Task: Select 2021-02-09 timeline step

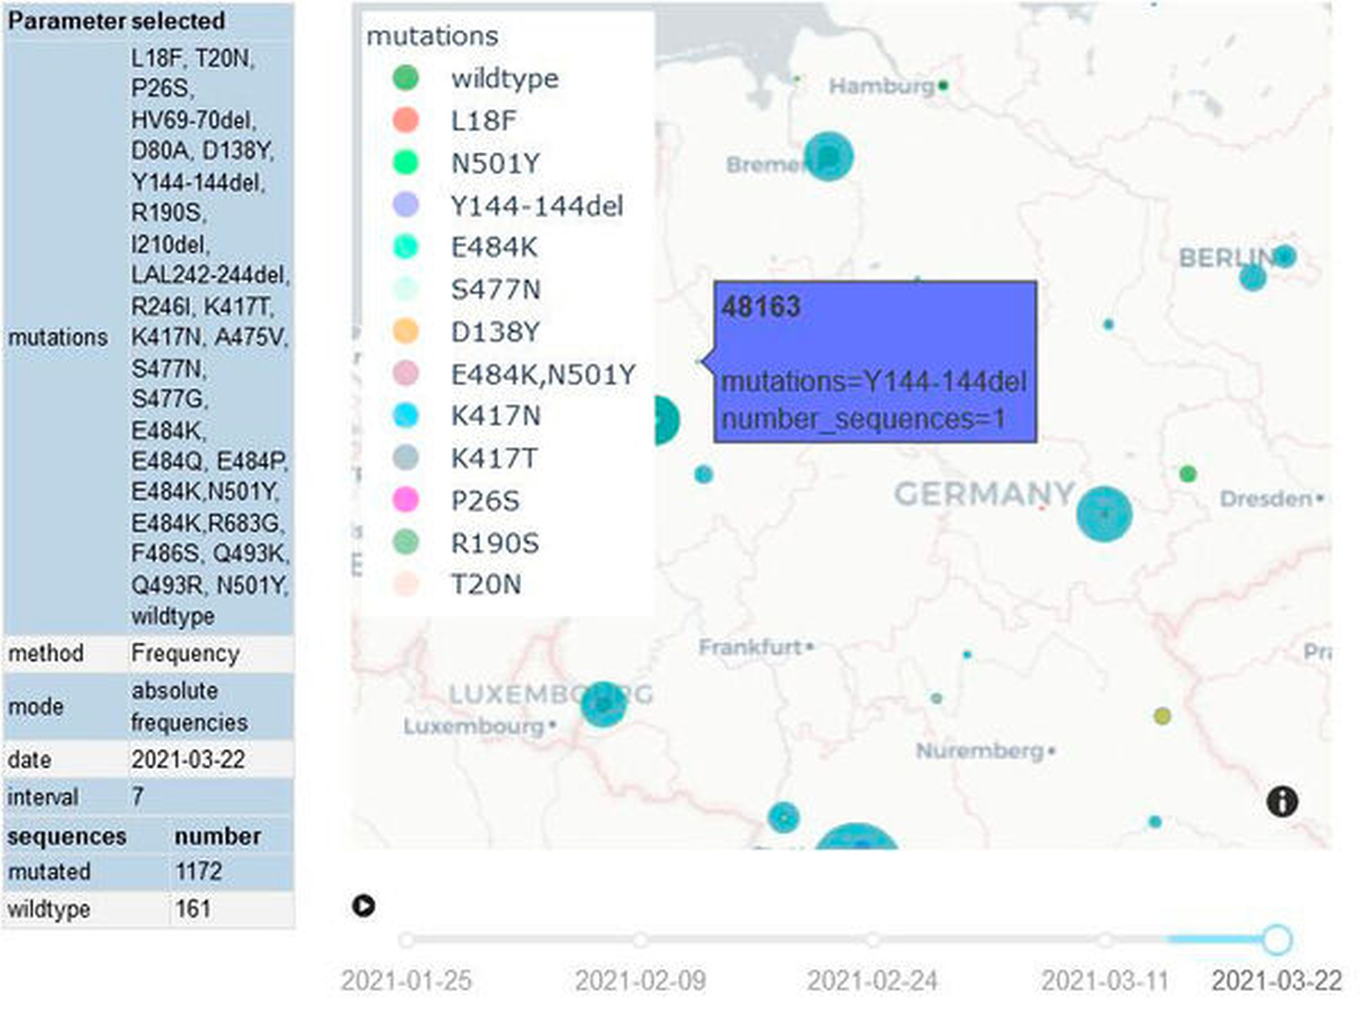Action: coord(640,940)
